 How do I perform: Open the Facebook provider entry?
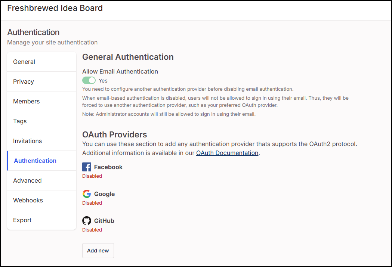(108, 167)
